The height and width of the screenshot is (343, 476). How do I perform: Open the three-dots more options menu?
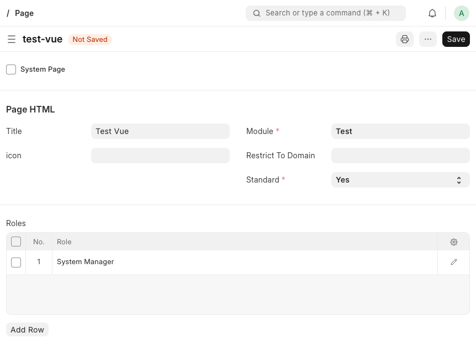[x=428, y=39]
